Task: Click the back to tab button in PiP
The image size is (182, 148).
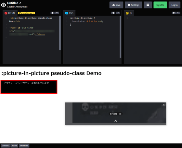Action: tap(115, 114)
